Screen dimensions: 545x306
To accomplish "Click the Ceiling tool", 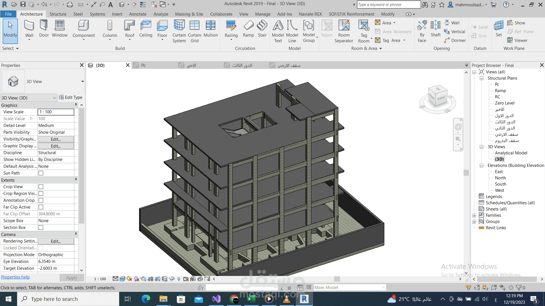I will tap(146, 29).
